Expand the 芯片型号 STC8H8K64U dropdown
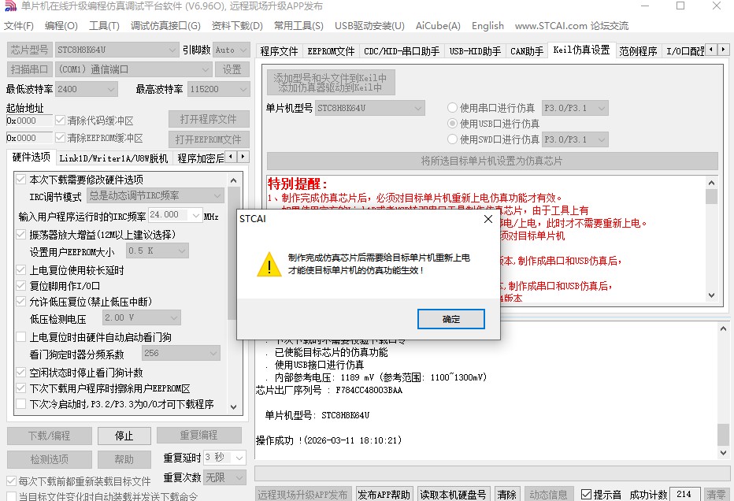The height and width of the screenshot is (501, 734). point(117,50)
